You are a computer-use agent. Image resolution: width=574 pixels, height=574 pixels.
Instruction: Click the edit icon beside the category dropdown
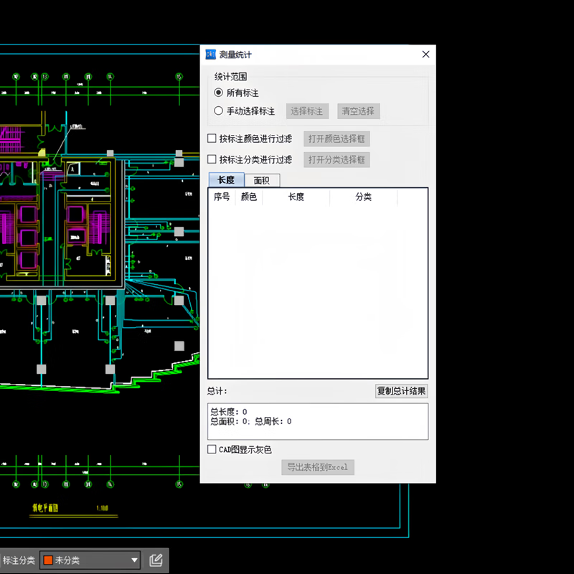click(x=156, y=560)
